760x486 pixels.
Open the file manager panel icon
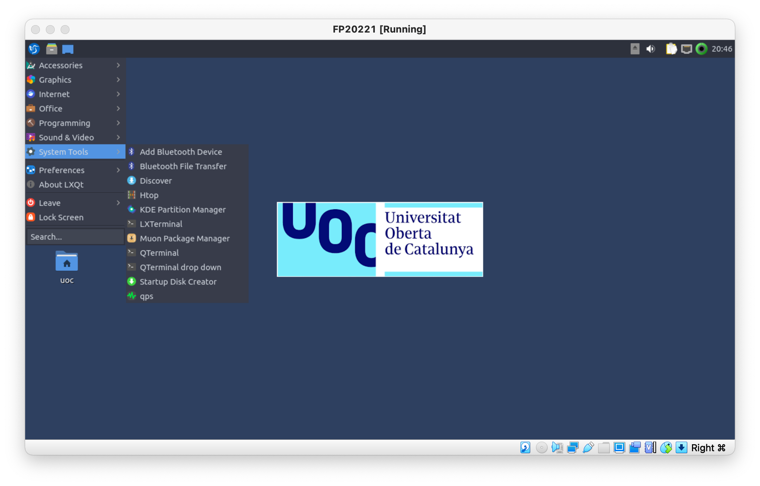(x=51, y=49)
